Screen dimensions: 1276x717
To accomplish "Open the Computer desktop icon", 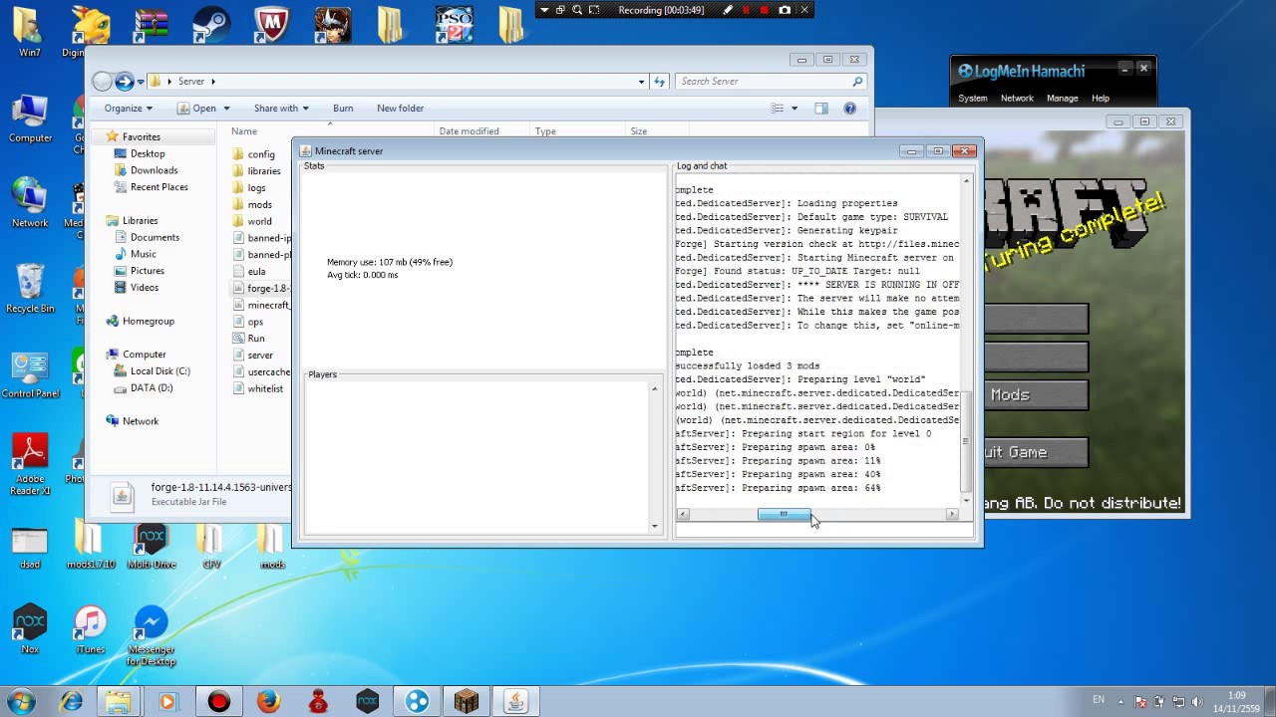I will click(30, 120).
